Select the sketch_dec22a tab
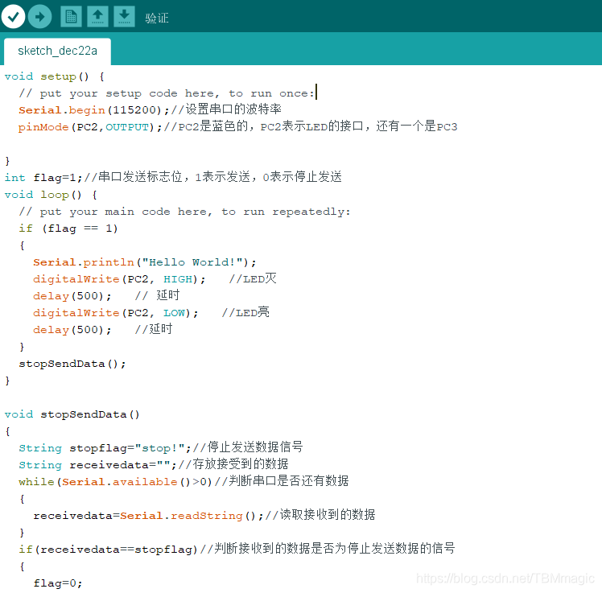The width and height of the screenshot is (602, 593). (x=58, y=51)
